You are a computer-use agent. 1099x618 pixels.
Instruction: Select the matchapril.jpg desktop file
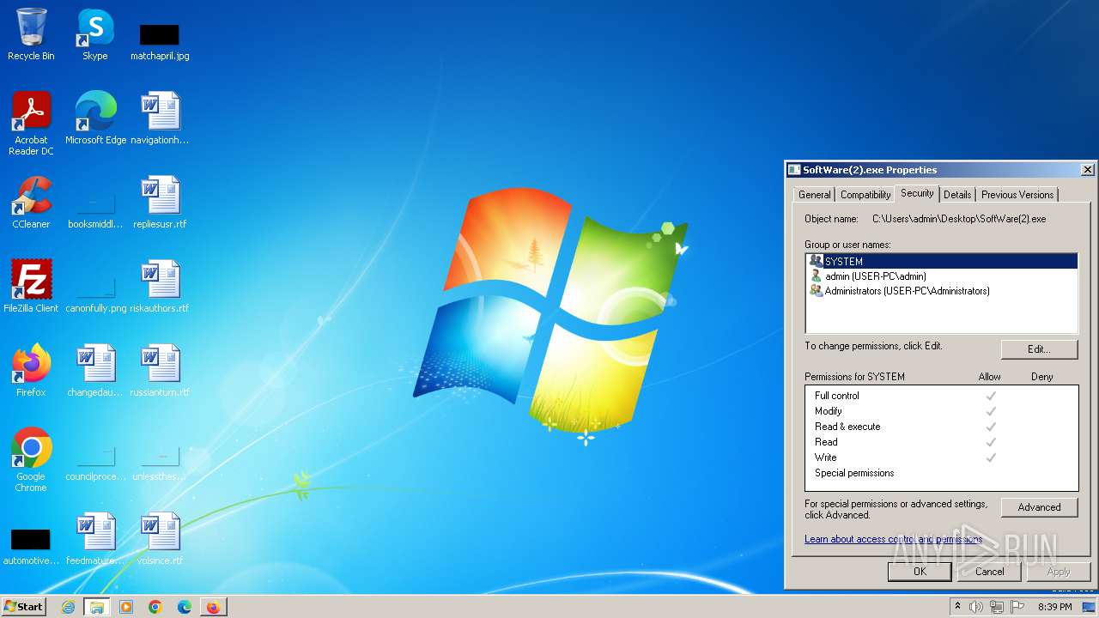tap(160, 41)
